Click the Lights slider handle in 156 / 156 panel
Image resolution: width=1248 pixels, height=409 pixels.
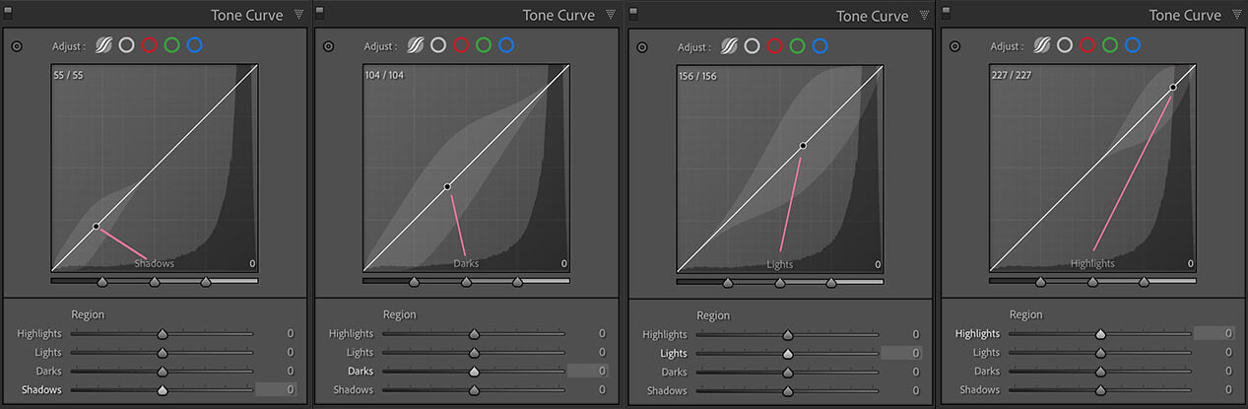pos(787,354)
